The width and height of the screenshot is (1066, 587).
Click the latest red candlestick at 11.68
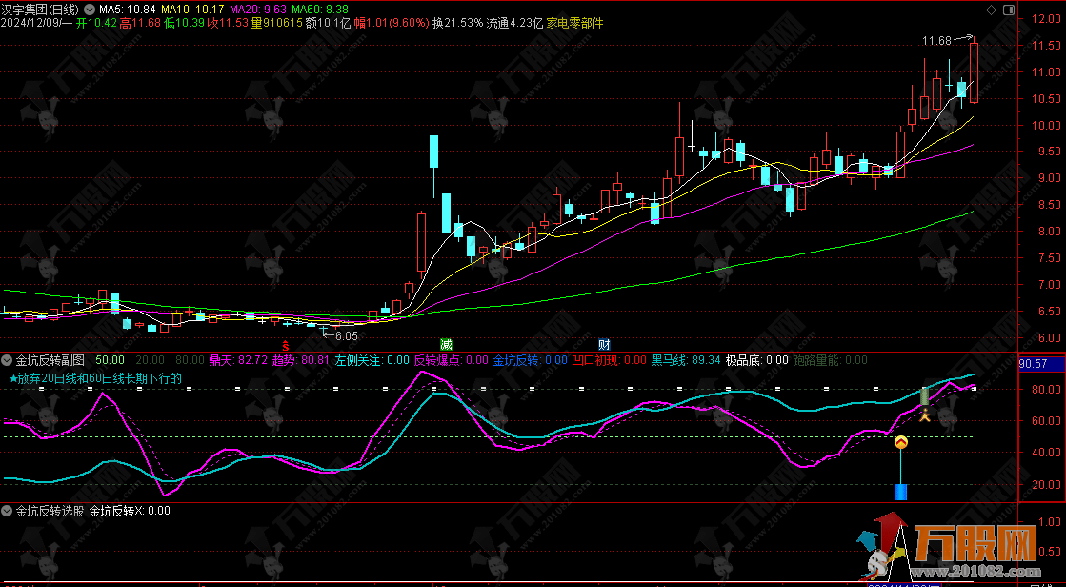click(974, 72)
